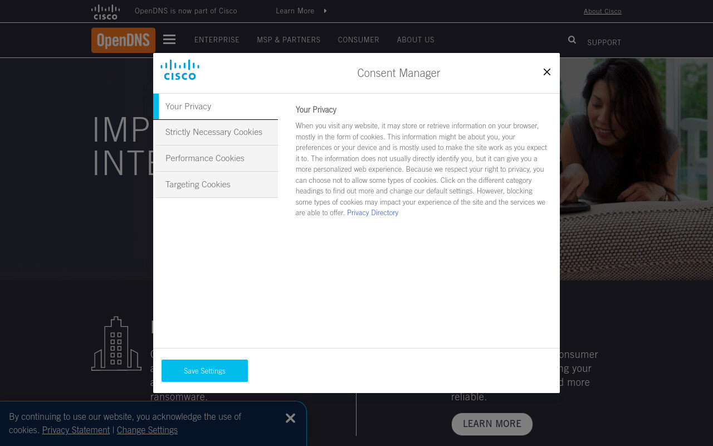
Task: Click the Consent Manager title text
Action: tap(398, 73)
